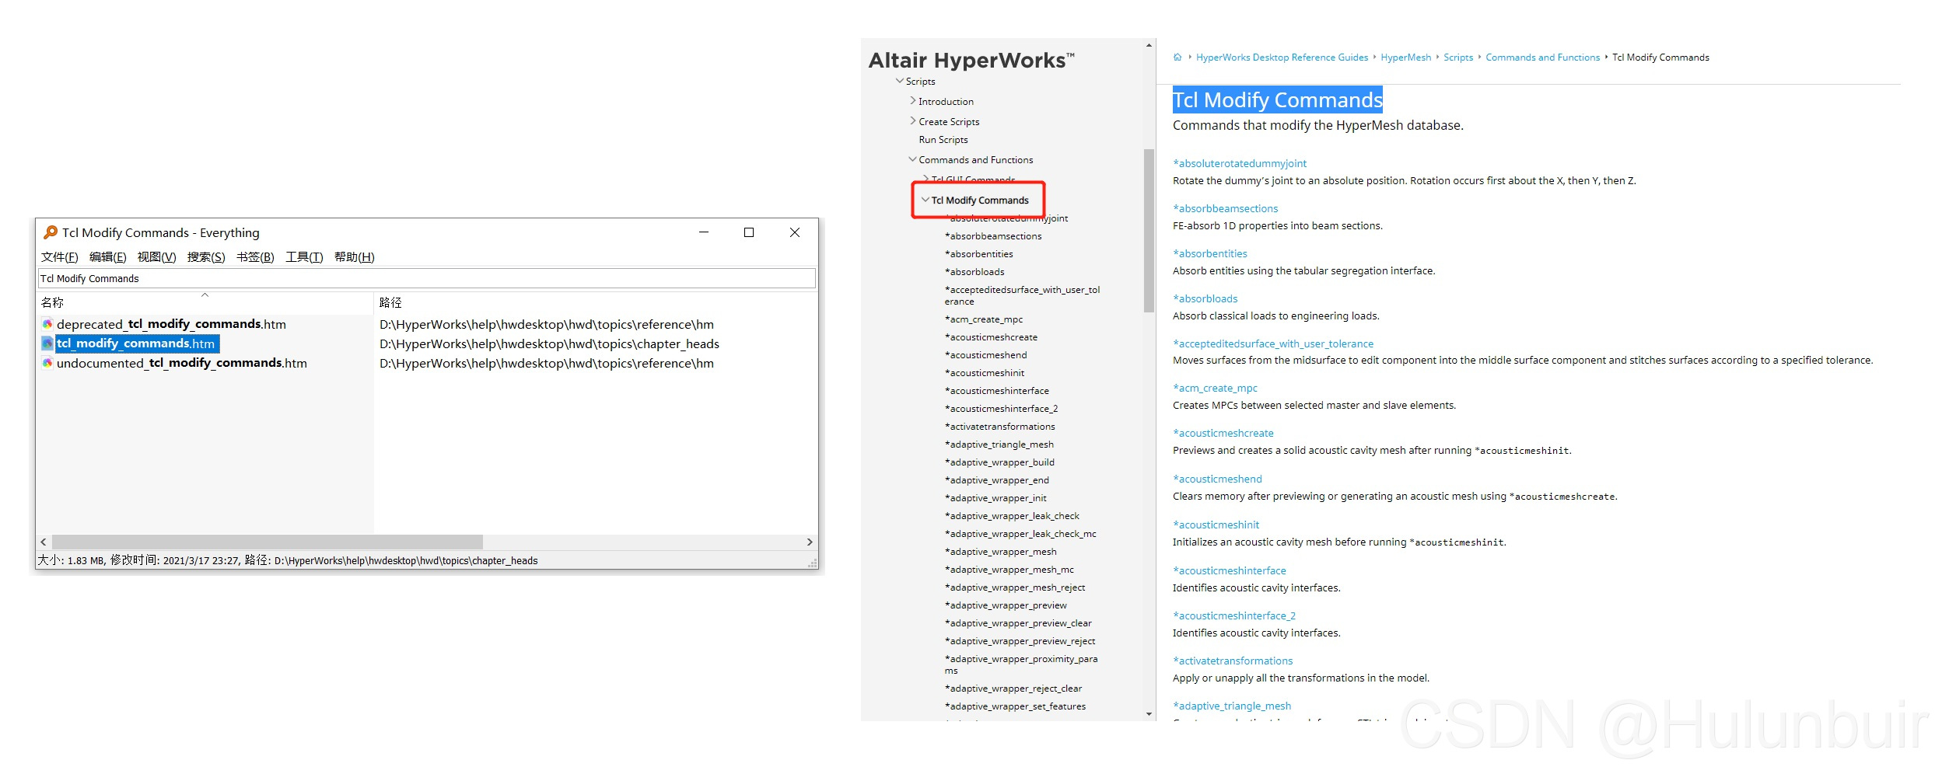
Task: Expand the Create Scripts tree node
Action: coord(913,121)
